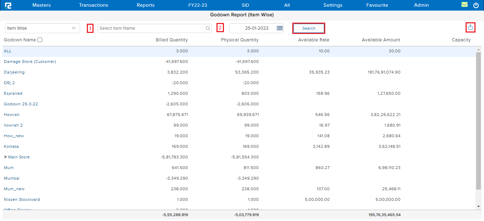Click the magnifier icon in item search
This screenshot has height=221, width=484.
[208, 28]
